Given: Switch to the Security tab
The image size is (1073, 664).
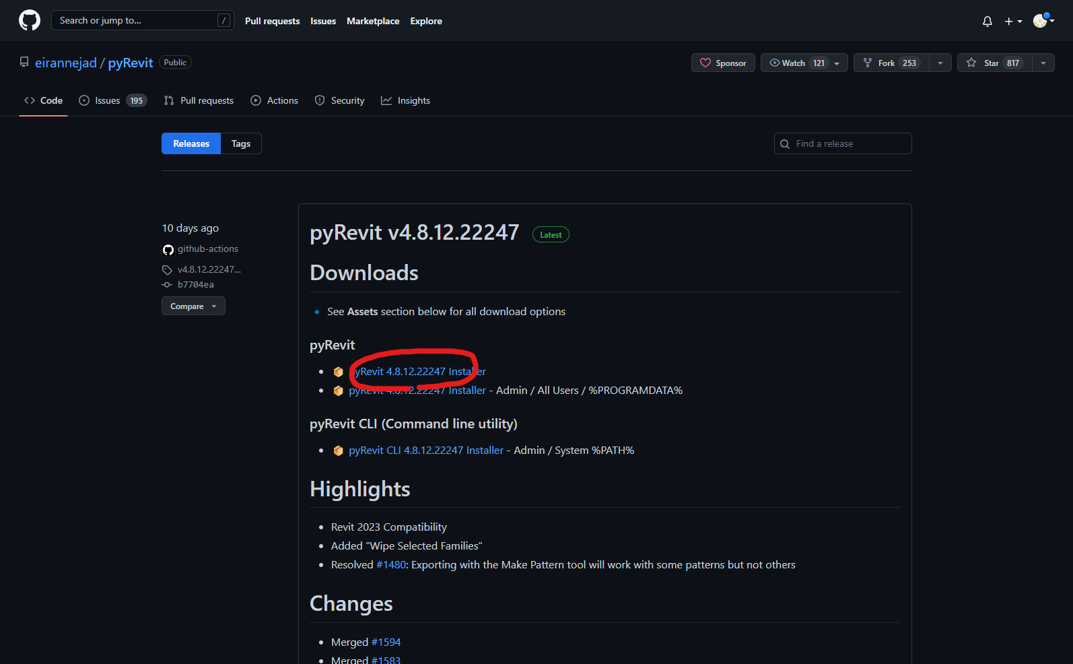Looking at the screenshot, I should pos(339,100).
